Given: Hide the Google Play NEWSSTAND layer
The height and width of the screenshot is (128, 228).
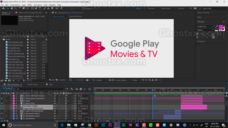Looking at the screenshot, I should pos(2,109).
